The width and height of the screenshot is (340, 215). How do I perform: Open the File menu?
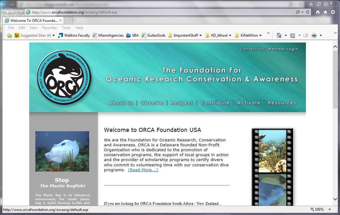tap(11, 28)
